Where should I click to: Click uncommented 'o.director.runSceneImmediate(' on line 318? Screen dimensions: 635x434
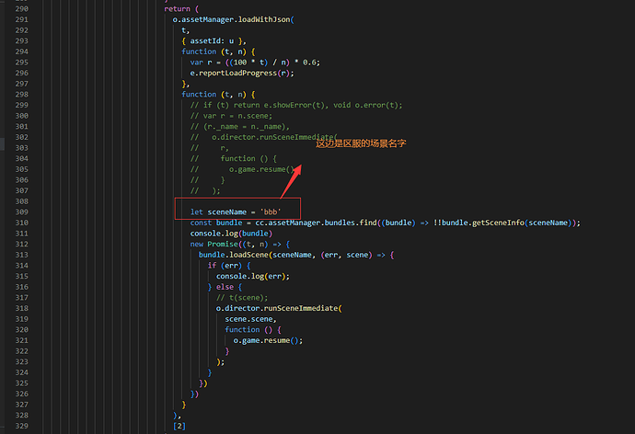[279, 309]
